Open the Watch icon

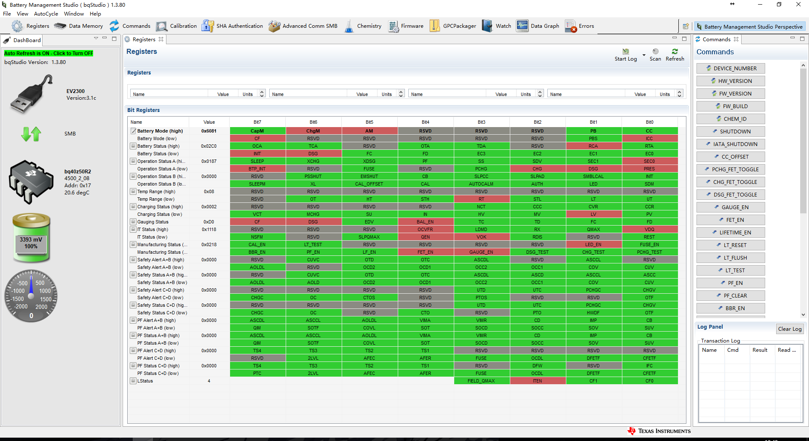(x=487, y=26)
